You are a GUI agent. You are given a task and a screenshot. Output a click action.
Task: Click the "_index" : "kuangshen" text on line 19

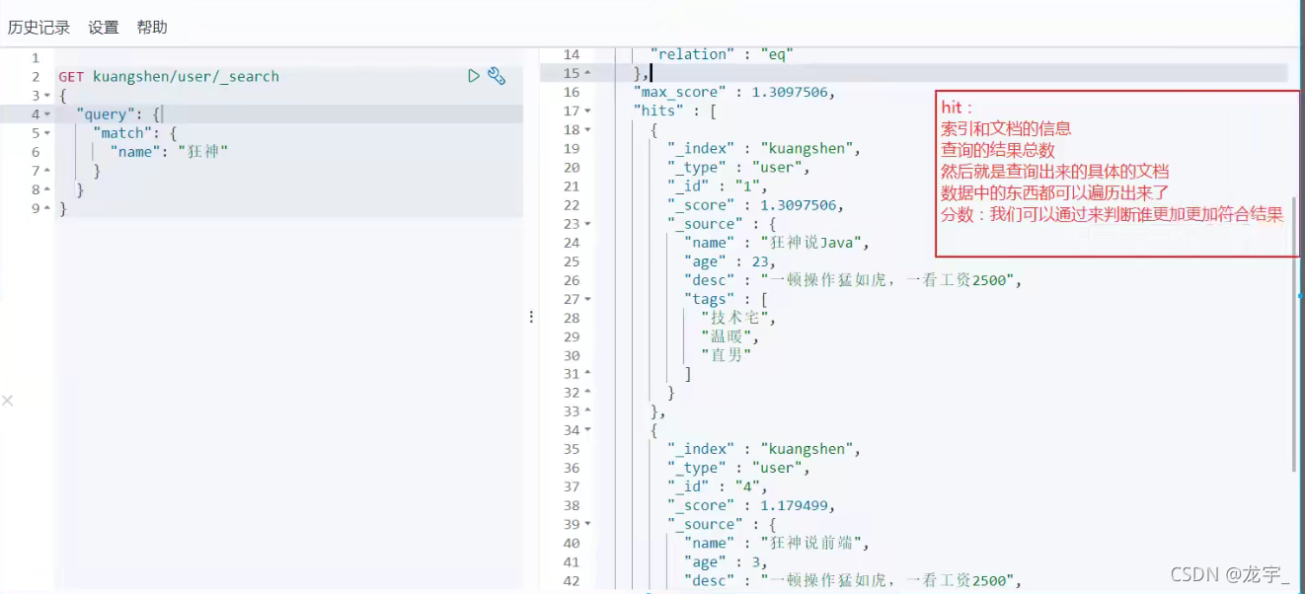point(764,149)
